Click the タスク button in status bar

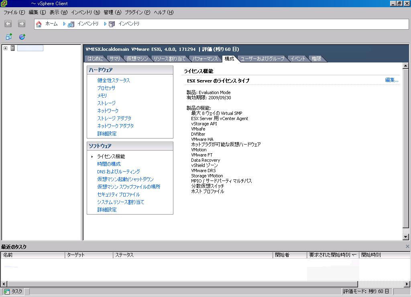(13, 291)
